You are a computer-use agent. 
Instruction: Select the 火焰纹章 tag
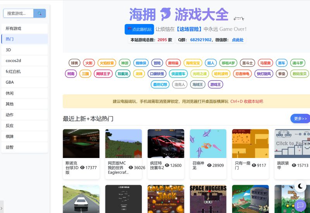click(107, 63)
